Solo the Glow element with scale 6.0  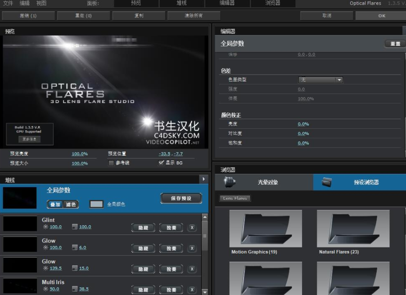coord(171,248)
